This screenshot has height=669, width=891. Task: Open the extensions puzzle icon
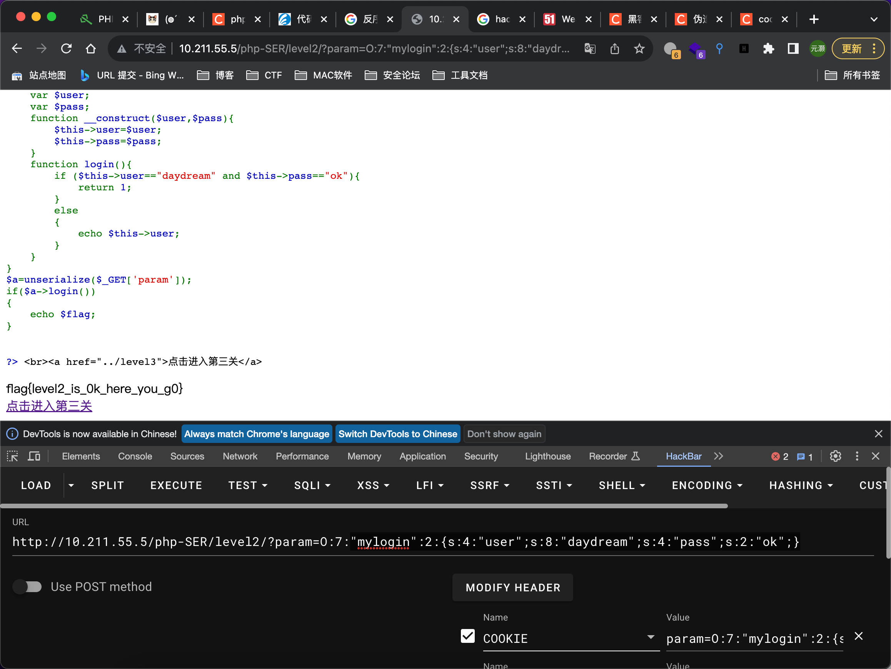(x=768, y=49)
